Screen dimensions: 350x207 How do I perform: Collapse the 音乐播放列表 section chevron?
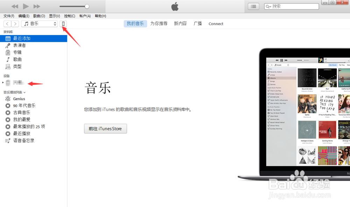click(24, 92)
